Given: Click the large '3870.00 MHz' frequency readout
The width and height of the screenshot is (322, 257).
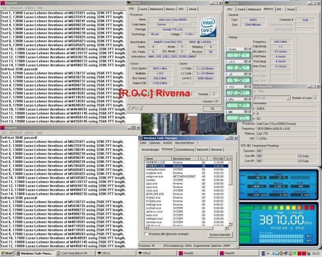Looking at the screenshot, I should click(x=285, y=220).
